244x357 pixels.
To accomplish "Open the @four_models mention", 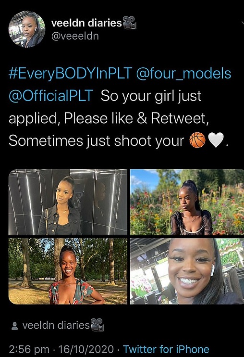I will pos(183,74).
